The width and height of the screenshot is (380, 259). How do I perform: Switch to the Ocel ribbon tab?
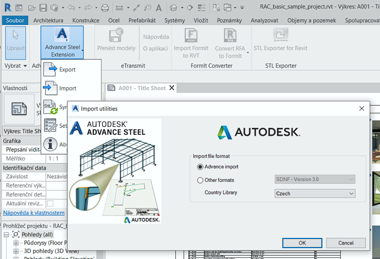point(113,21)
